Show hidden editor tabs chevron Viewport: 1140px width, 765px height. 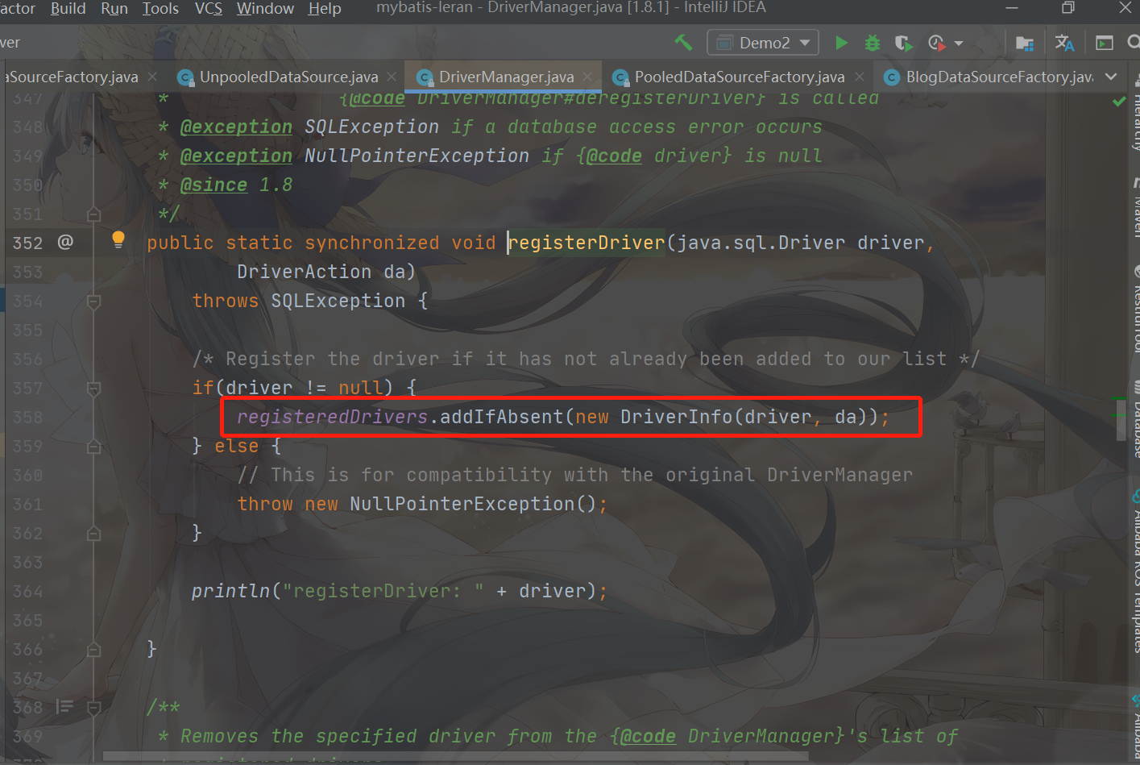point(1111,77)
